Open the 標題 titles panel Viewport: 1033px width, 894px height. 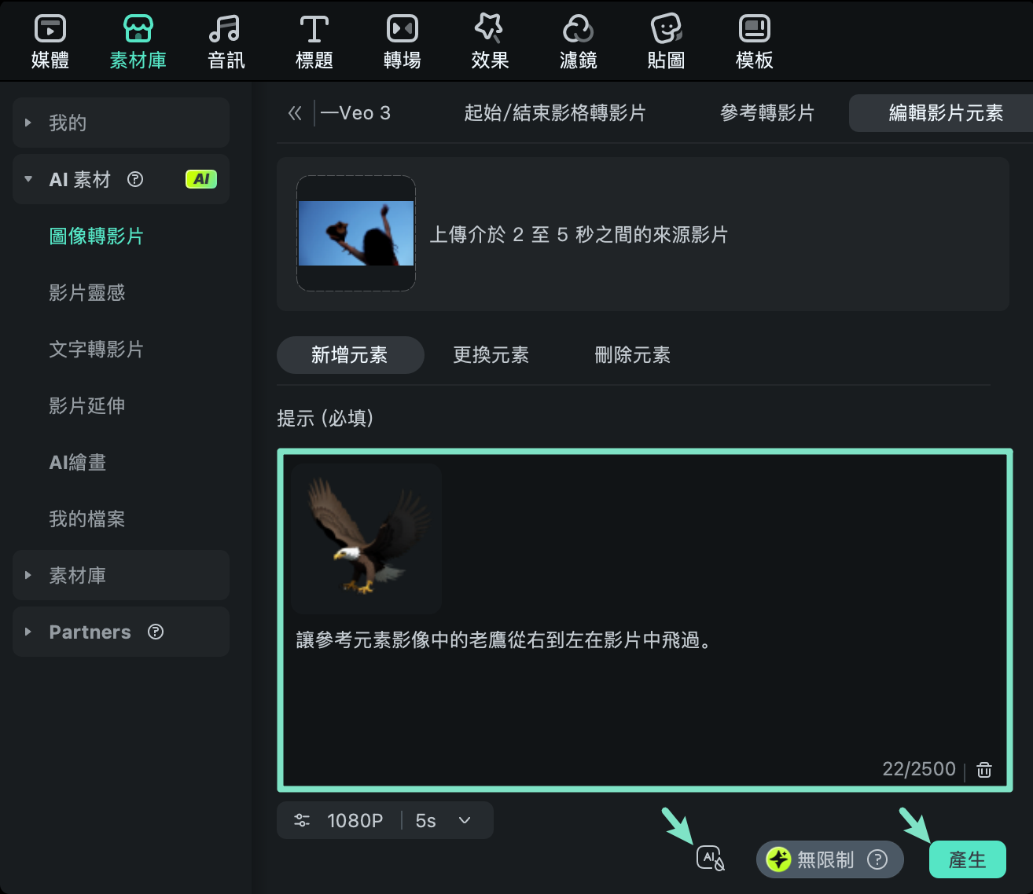click(314, 39)
